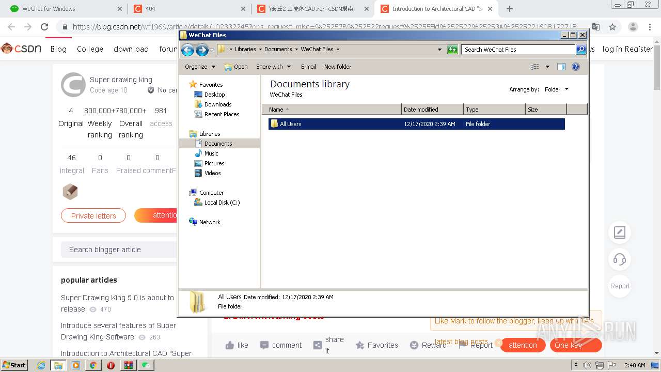The image size is (661, 372).
Task: Click Private letters button
Action: [93, 215]
